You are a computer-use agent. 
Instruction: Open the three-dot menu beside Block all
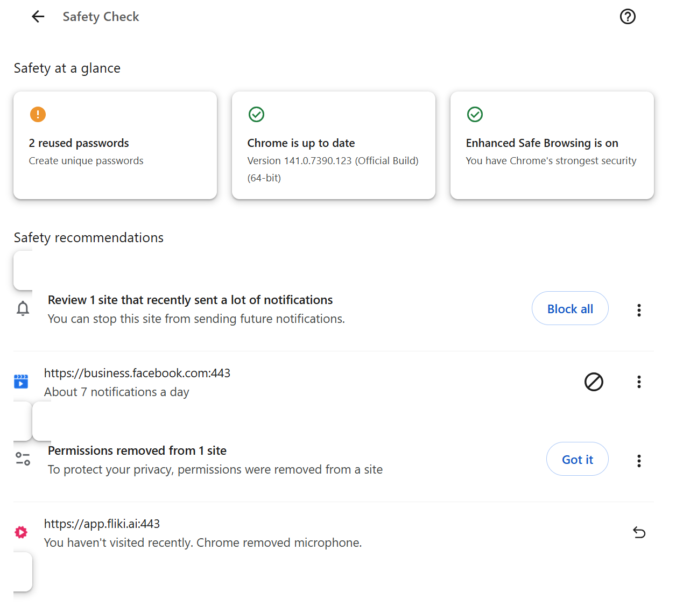coord(639,309)
